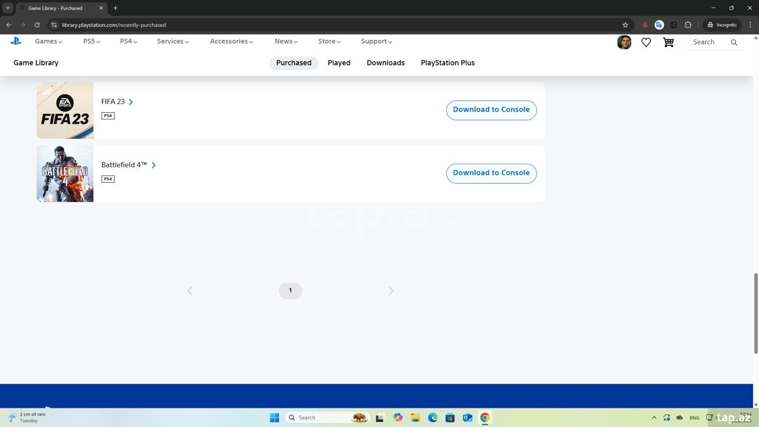The height and width of the screenshot is (427, 759).
Task: Open the Windows Start menu
Action: click(x=275, y=418)
